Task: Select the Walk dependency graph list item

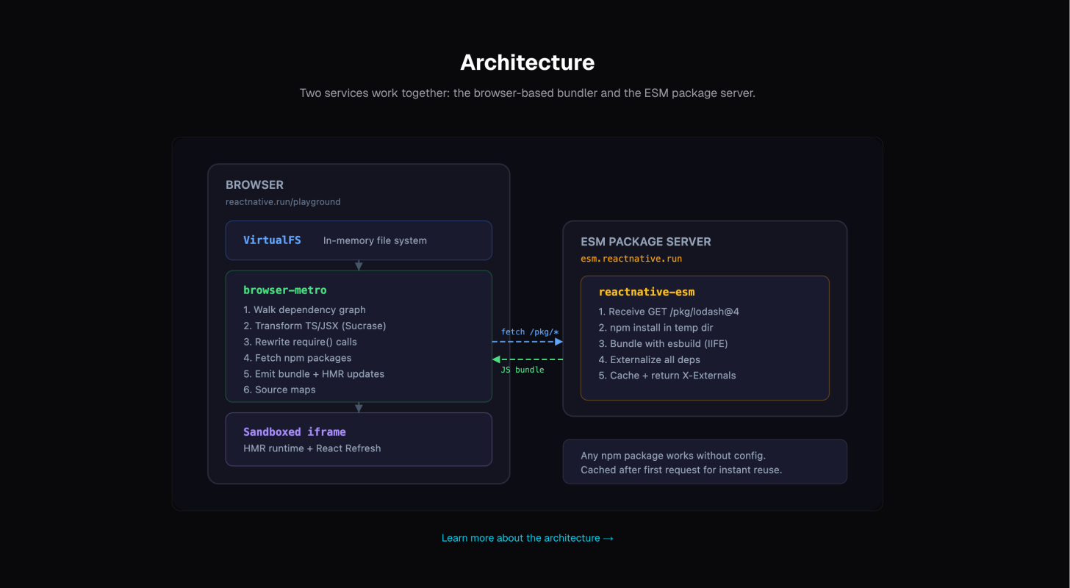Action: pos(304,309)
